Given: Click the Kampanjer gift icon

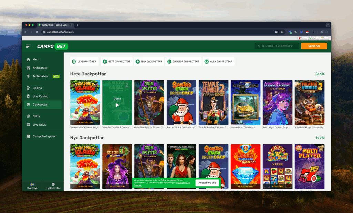Looking at the screenshot, I should click(28, 68).
